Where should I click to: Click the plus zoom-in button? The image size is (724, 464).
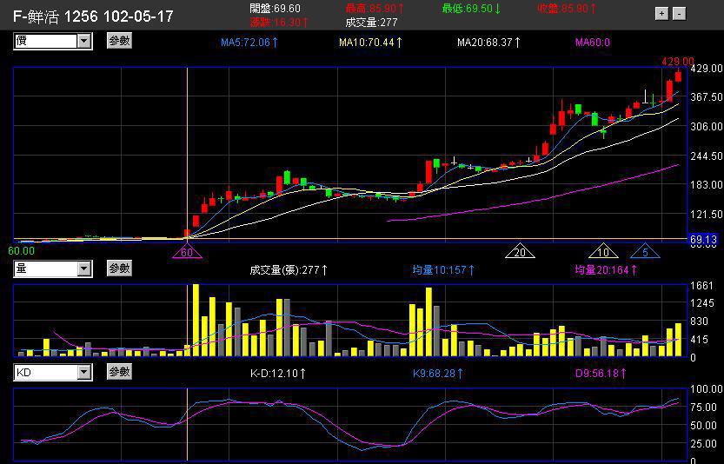661,14
